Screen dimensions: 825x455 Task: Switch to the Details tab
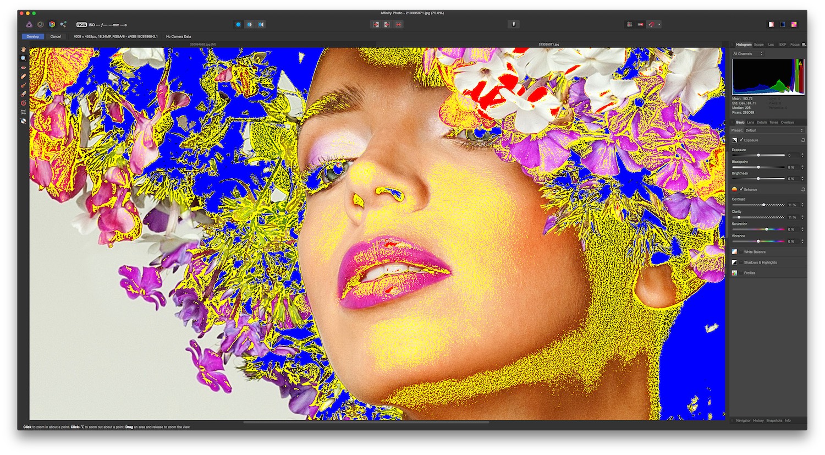tap(762, 122)
